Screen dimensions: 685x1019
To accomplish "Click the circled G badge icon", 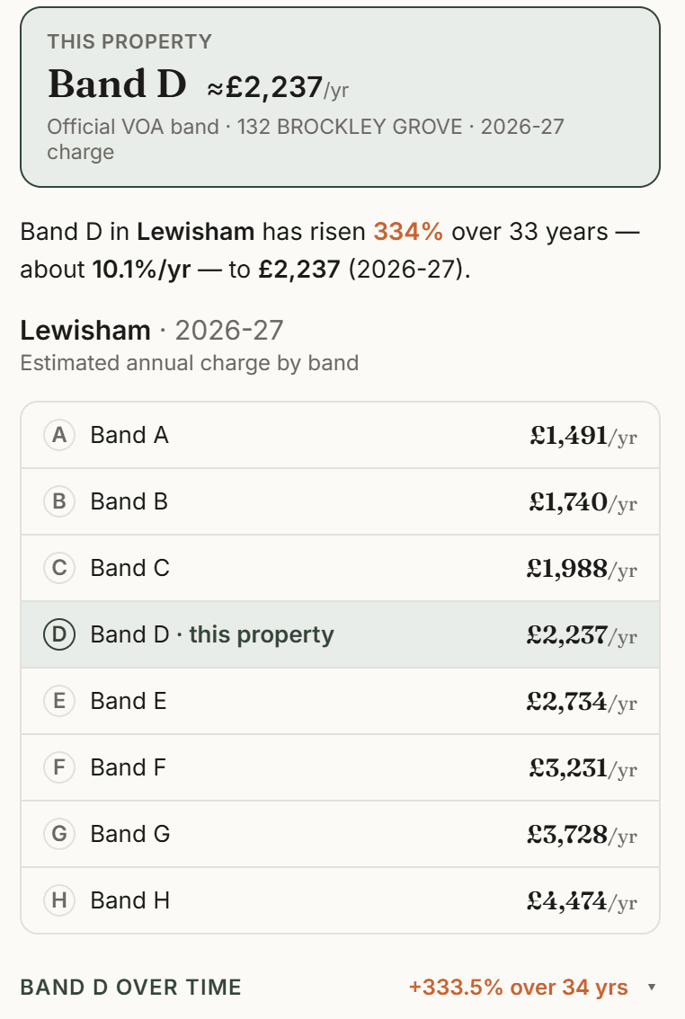I will pos(59,834).
